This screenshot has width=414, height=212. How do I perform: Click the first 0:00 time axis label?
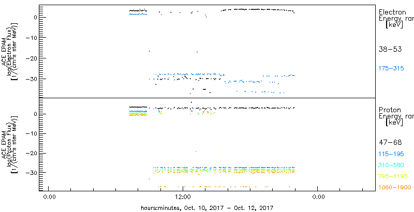49,198
